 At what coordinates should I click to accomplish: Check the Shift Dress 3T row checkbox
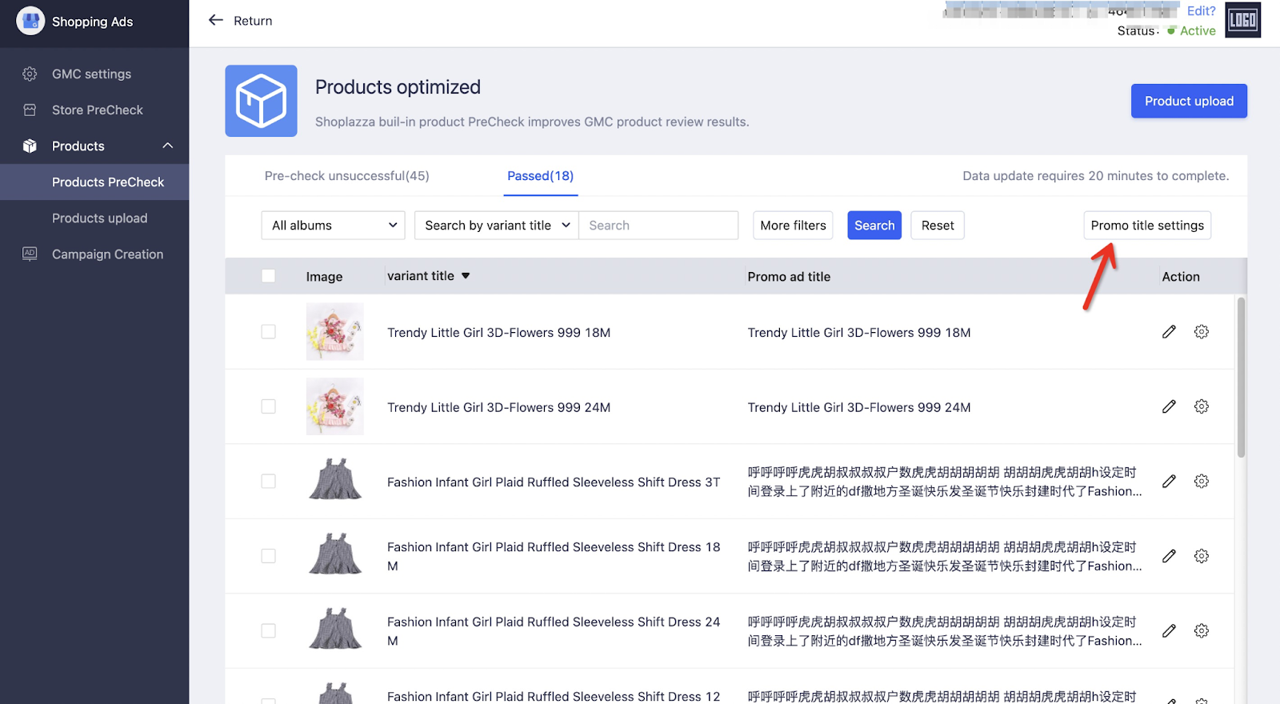click(268, 481)
